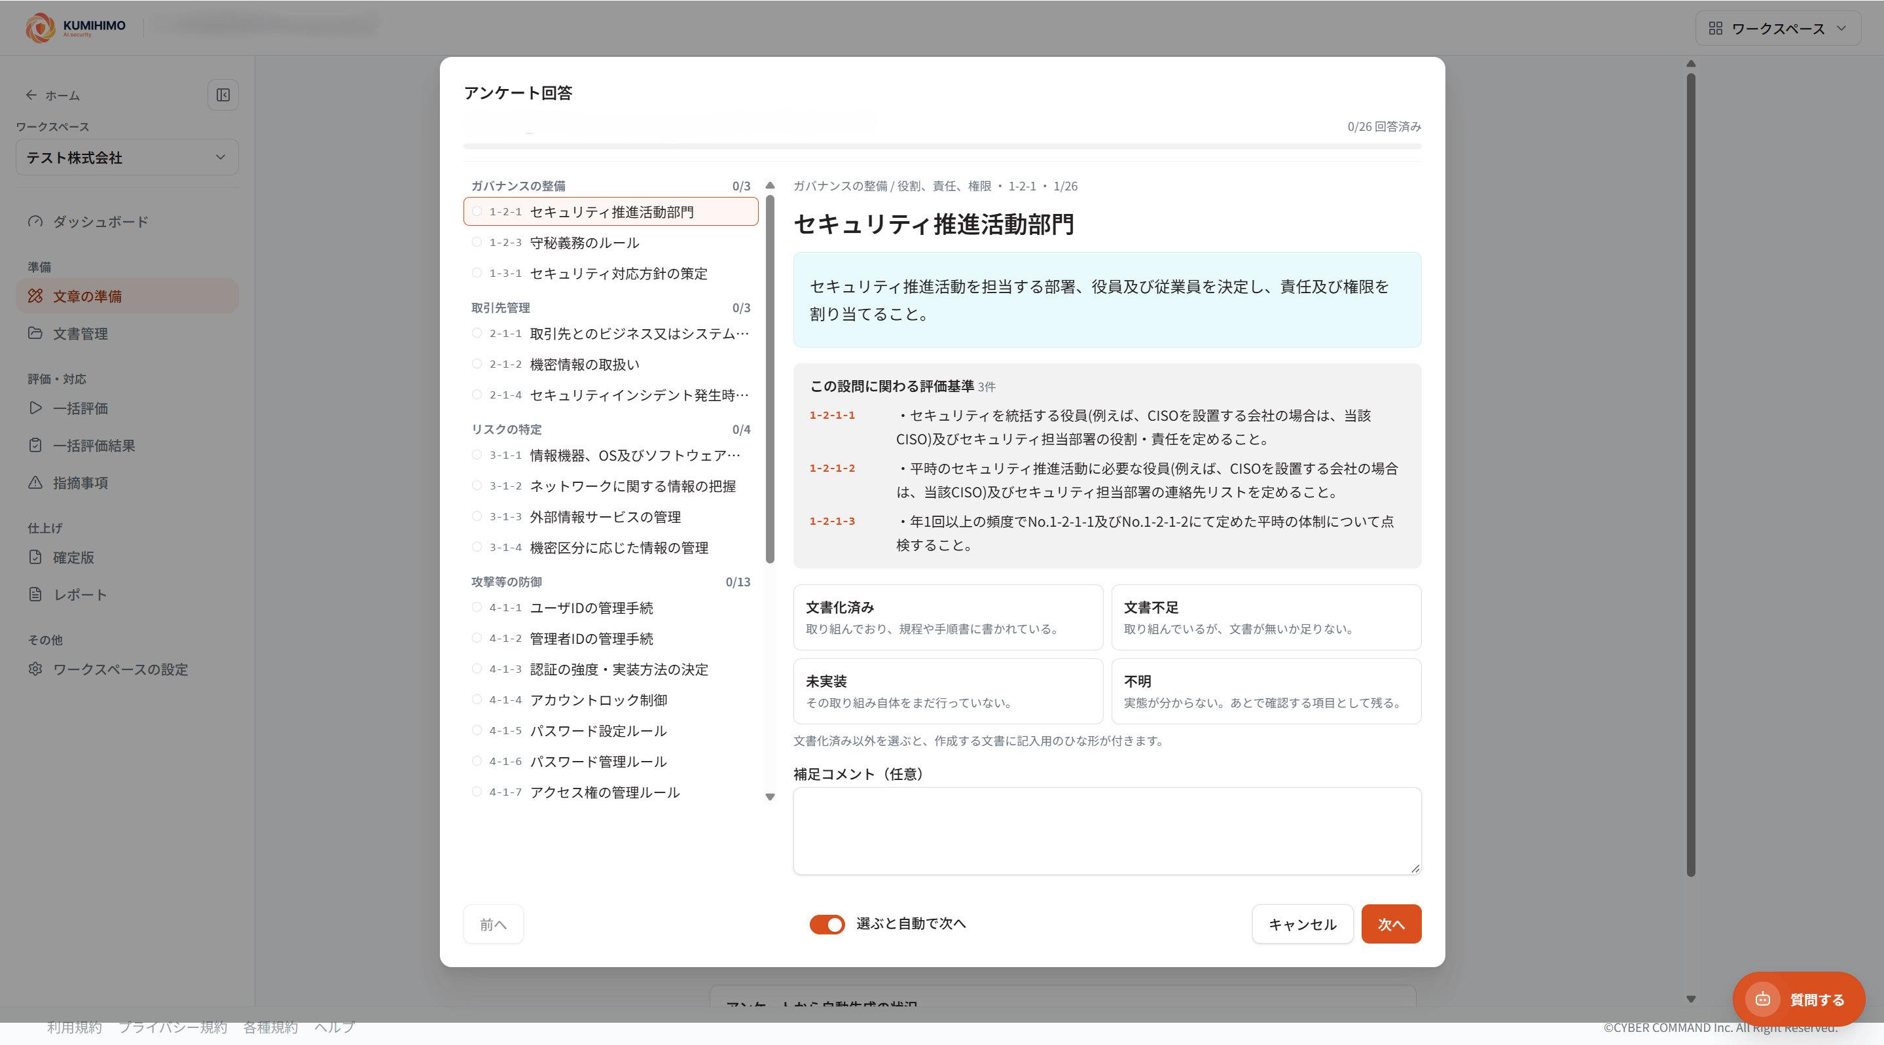Click the 一括評価 play icon

35,408
